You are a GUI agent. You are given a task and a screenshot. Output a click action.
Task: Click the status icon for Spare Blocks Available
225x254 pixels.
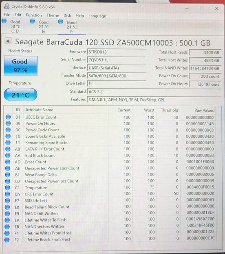8,136
